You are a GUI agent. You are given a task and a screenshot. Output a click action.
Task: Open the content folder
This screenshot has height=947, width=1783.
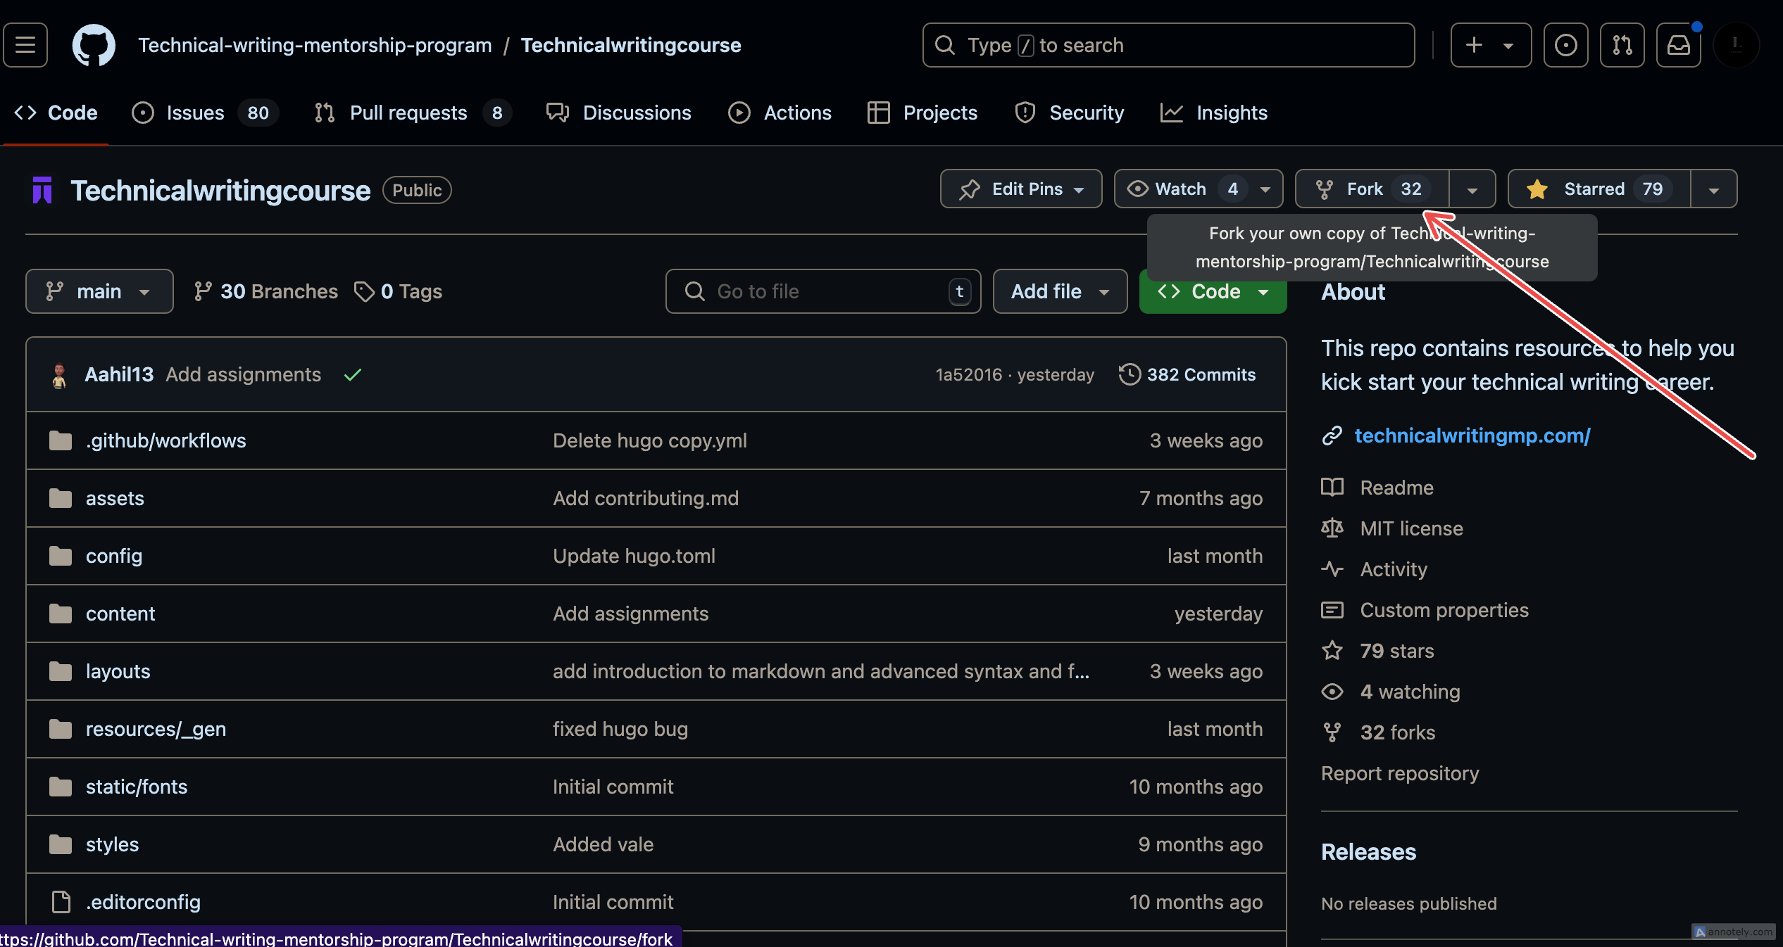[120, 614]
